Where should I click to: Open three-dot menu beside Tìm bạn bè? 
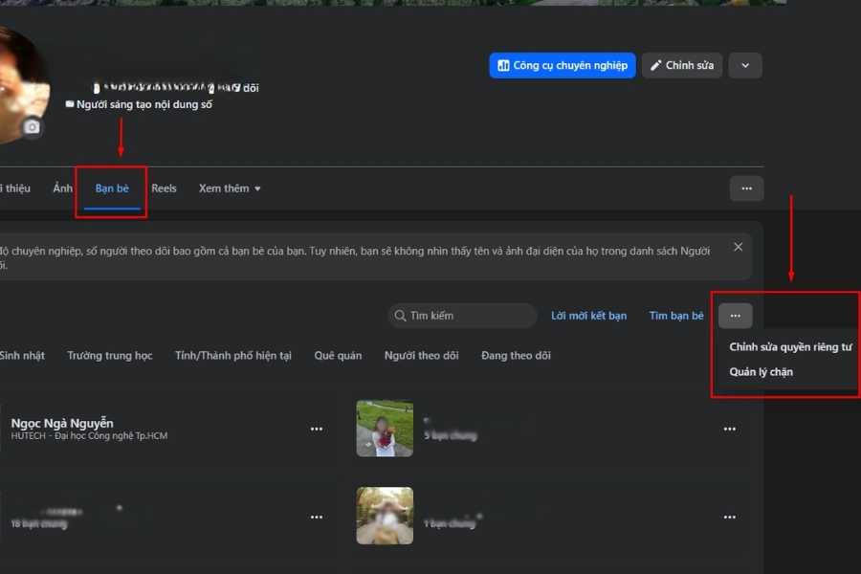click(735, 316)
